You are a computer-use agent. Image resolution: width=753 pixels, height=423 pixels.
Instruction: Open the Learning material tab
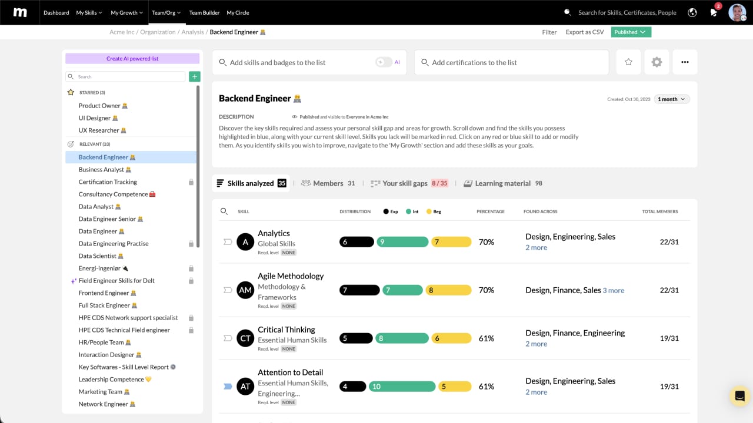tap(502, 183)
